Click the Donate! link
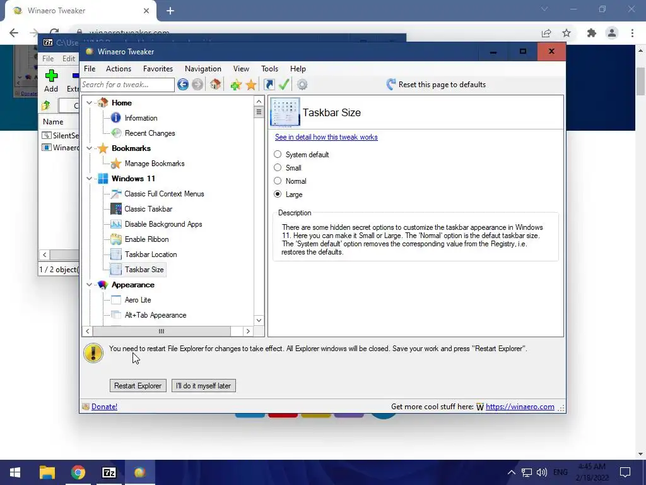 click(104, 407)
